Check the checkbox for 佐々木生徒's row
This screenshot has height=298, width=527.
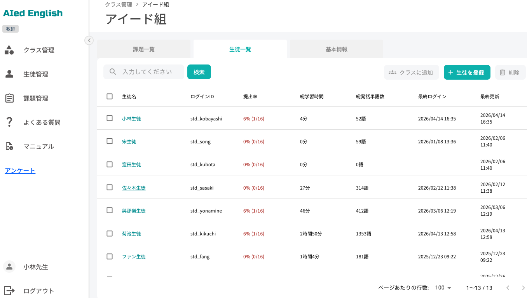coord(110,187)
